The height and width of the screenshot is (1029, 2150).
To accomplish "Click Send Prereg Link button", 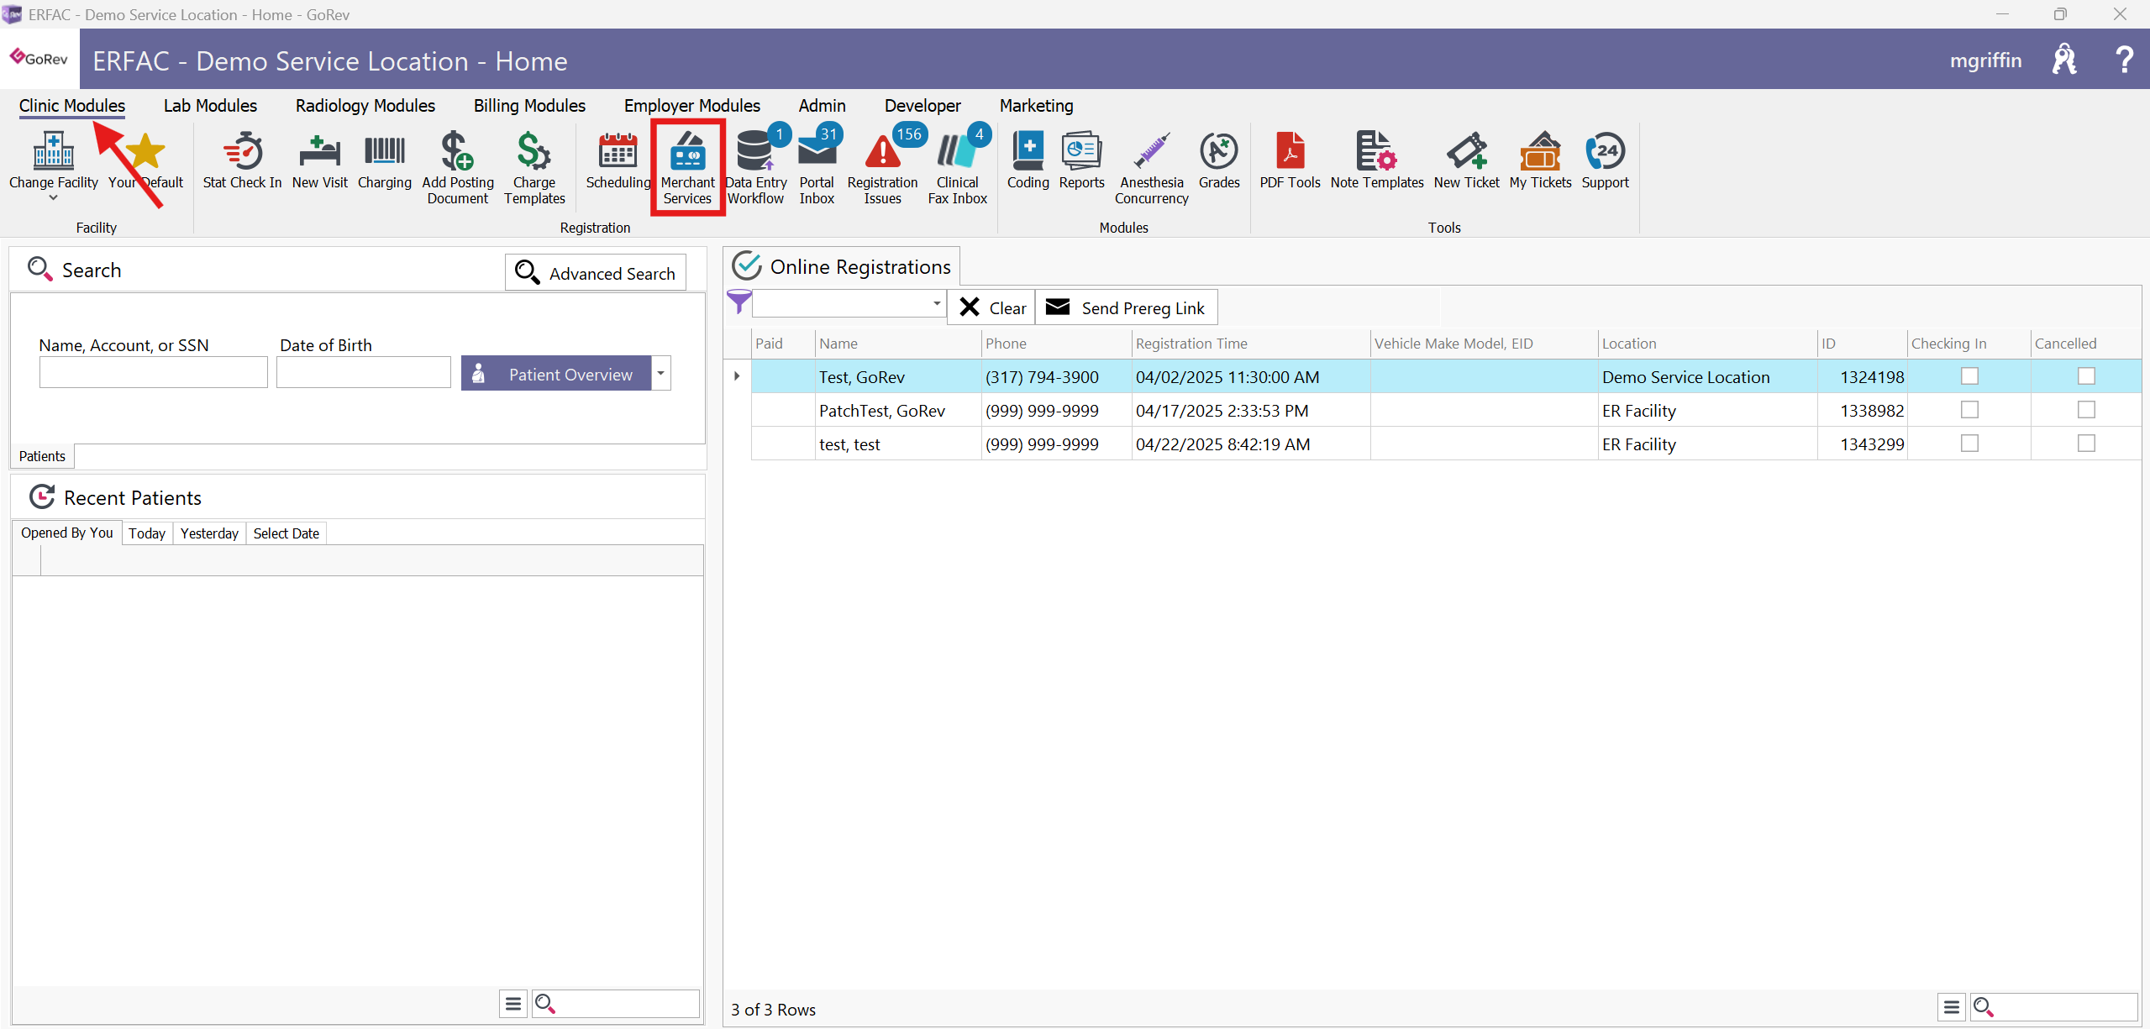I will point(1126,307).
